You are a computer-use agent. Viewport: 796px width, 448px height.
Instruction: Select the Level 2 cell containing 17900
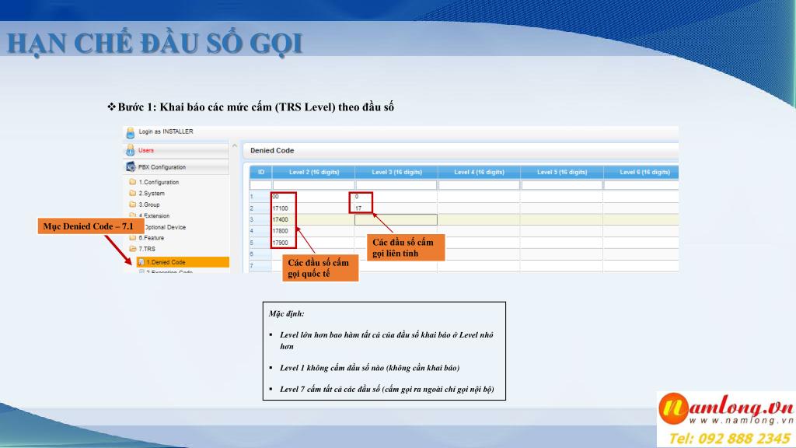click(x=313, y=243)
